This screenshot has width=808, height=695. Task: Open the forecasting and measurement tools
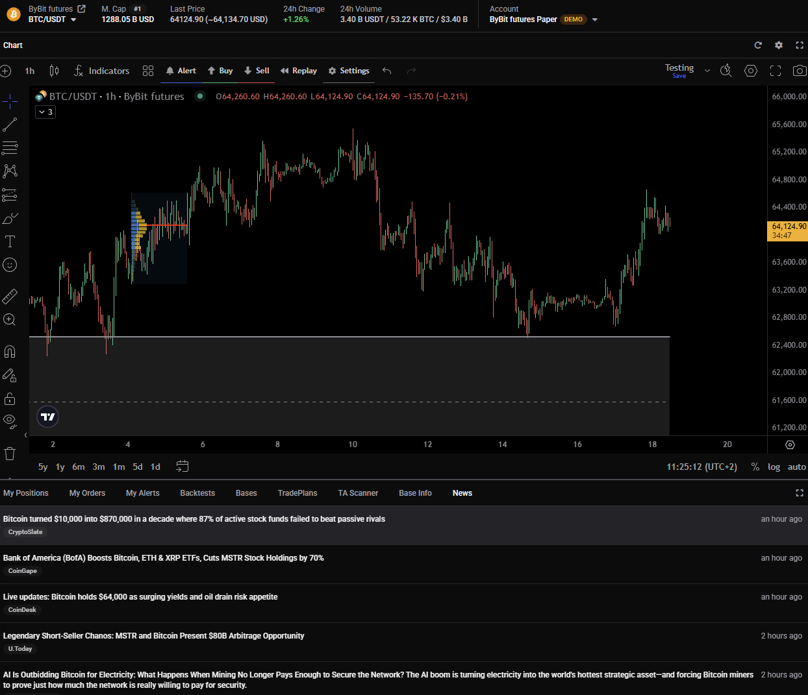pyautogui.click(x=10, y=195)
